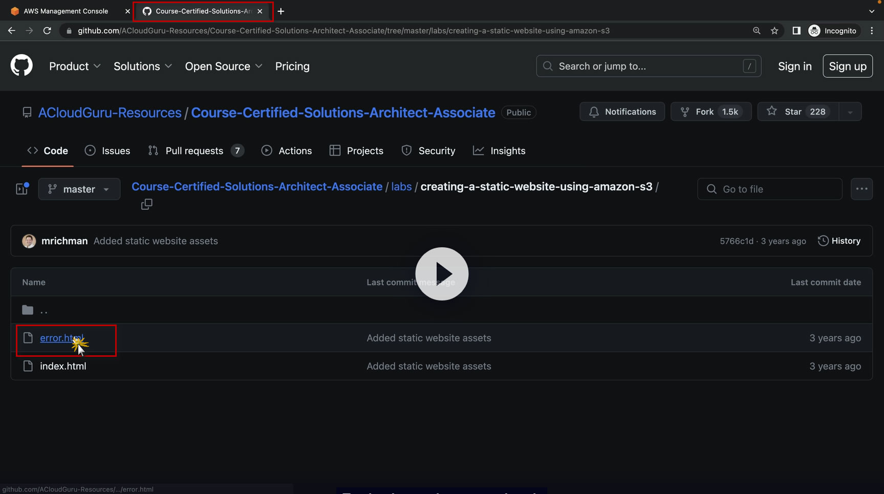Click the Sign in link
This screenshot has width=884, height=494.
pos(795,67)
